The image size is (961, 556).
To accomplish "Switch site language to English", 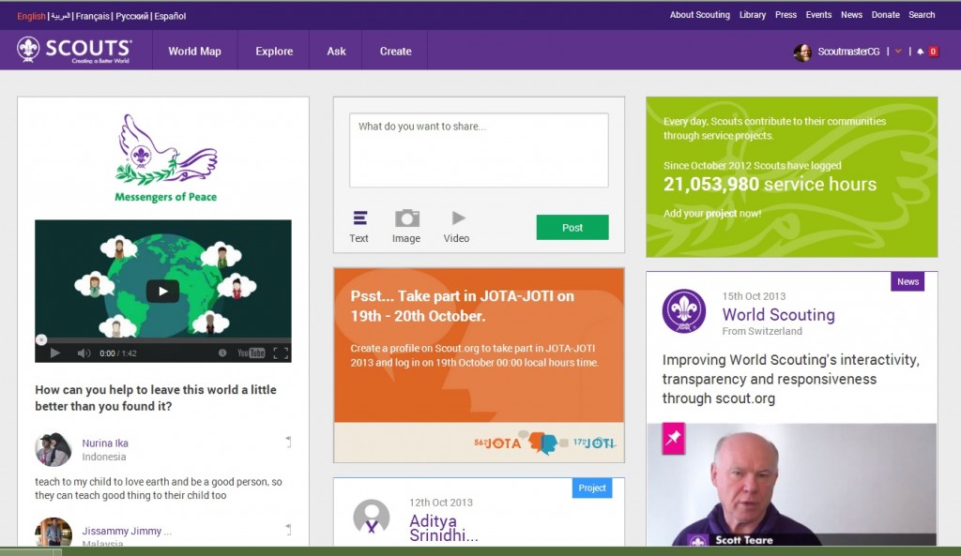I will pos(31,16).
